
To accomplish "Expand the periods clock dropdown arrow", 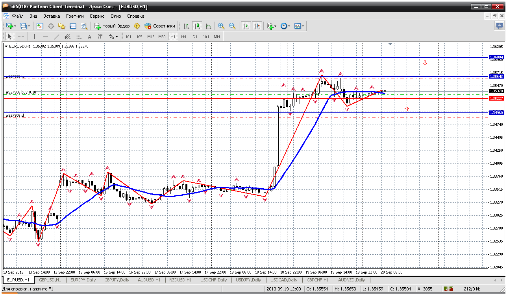I will tap(289, 26).
